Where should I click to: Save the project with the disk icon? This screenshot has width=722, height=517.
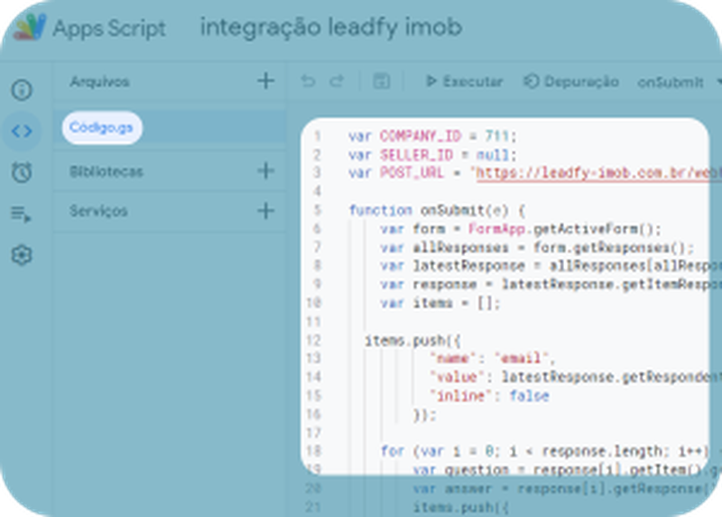[381, 81]
